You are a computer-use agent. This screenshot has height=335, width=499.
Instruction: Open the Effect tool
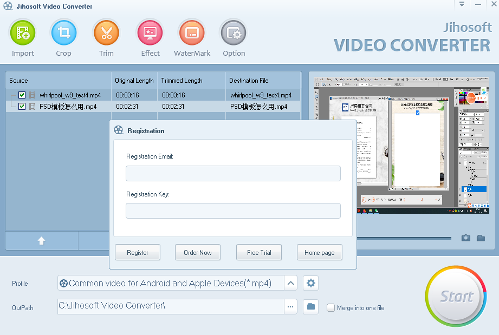click(x=150, y=32)
